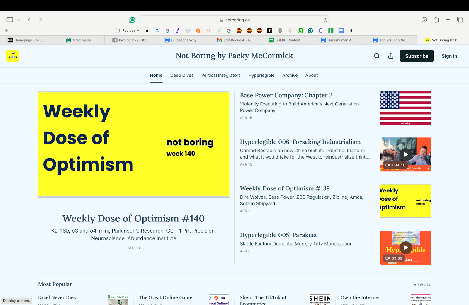
Task: Reload the page with the refresh icon
Action: (x=325, y=20)
